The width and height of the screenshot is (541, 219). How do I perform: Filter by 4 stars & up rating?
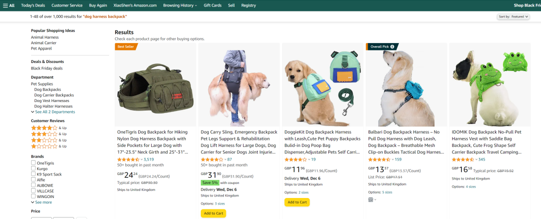pyautogui.click(x=44, y=127)
